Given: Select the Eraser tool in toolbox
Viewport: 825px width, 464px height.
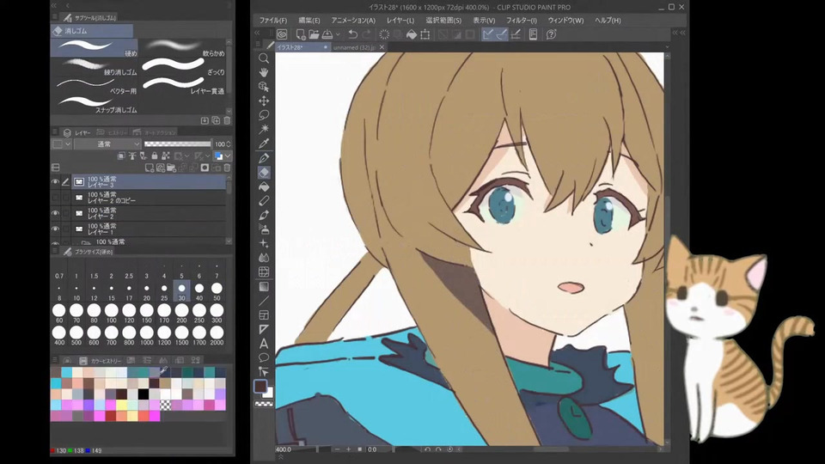Looking at the screenshot, I should (x=264, y=172).
